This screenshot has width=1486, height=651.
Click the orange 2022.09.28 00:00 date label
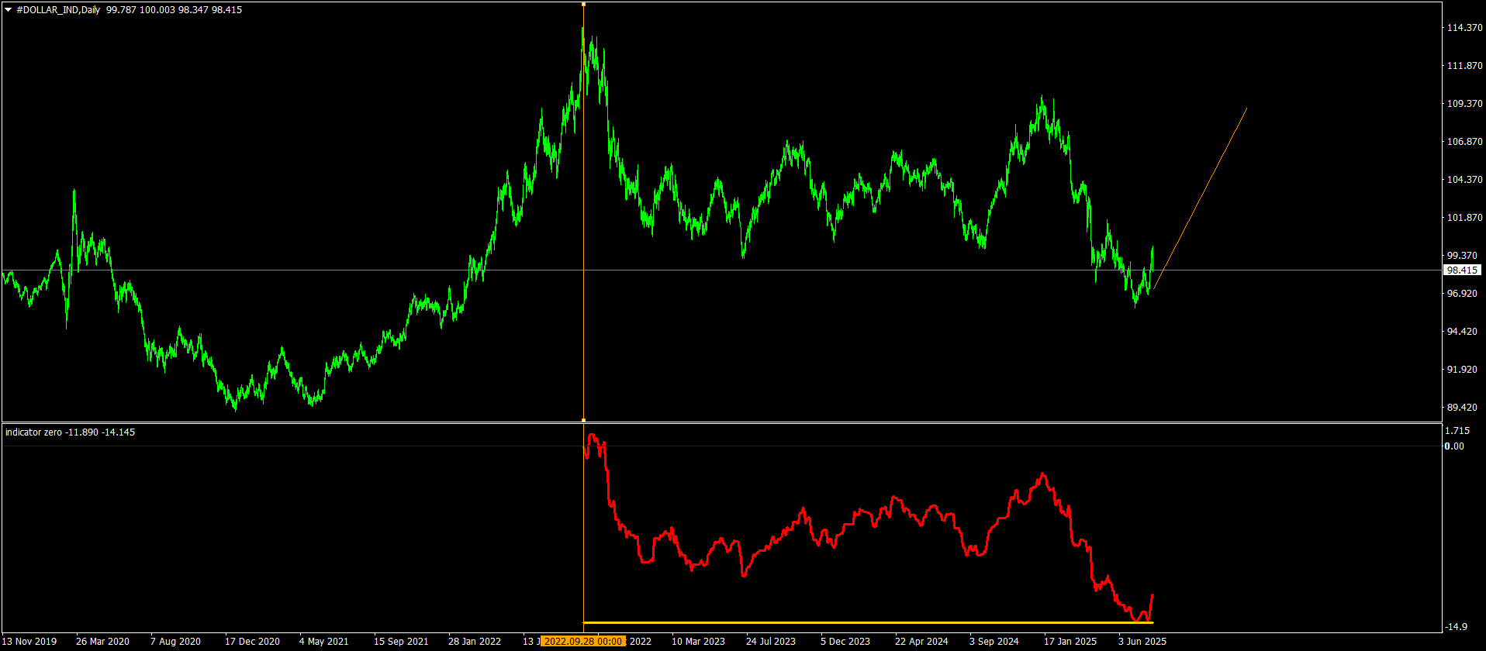tap(582, 641)
